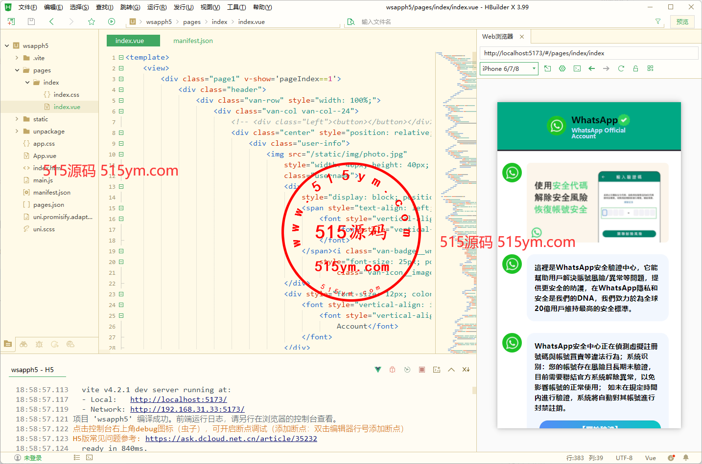Stop the running wsapph5 project in the console
702x464 pixels.
tap(422, 370)
